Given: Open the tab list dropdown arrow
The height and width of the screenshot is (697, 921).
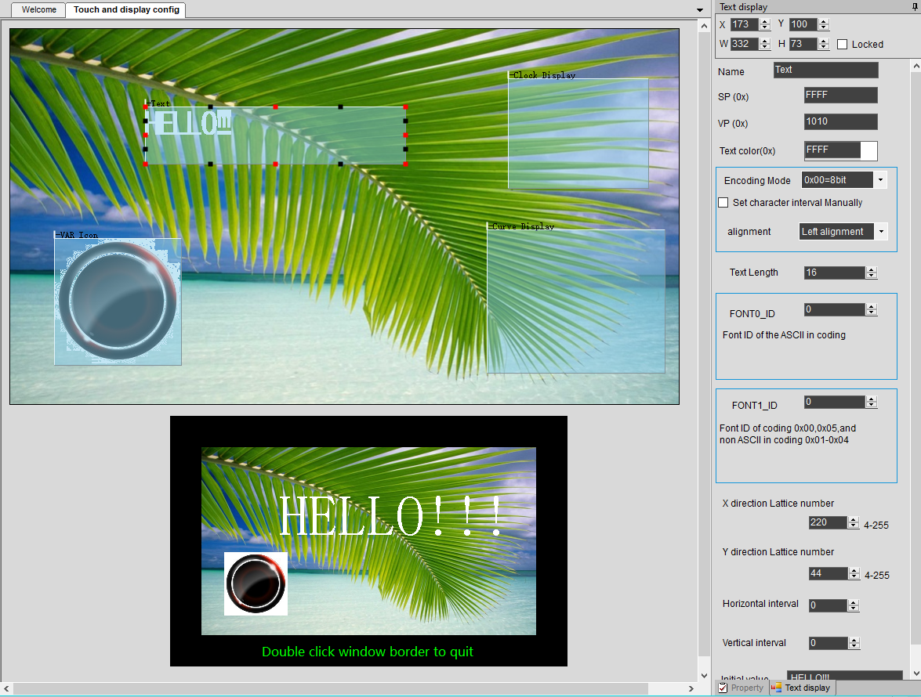Looking at the screenshot, I should (x=699, y=10).
